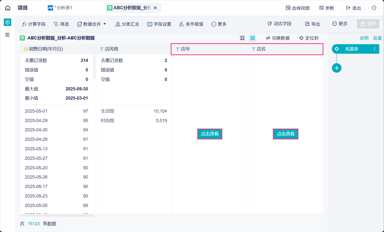Click the 条件赋值 conditional assignment tool
Viewport: 384px width, 232px height.
pos(191,24)
